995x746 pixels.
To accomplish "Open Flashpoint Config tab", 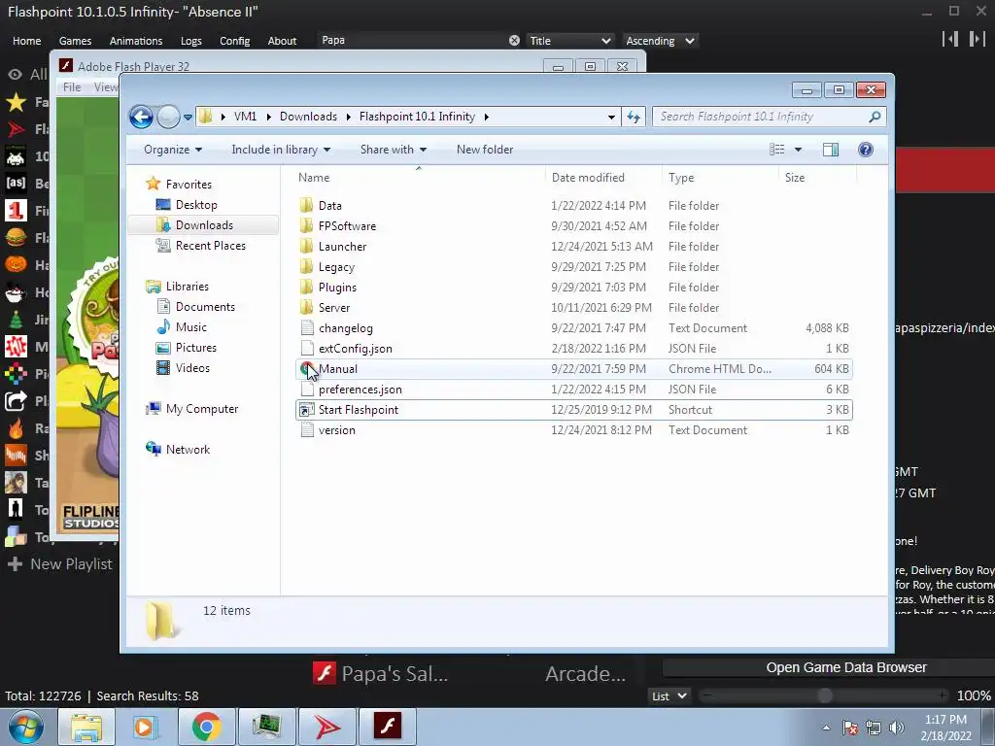I will point(235,41).
